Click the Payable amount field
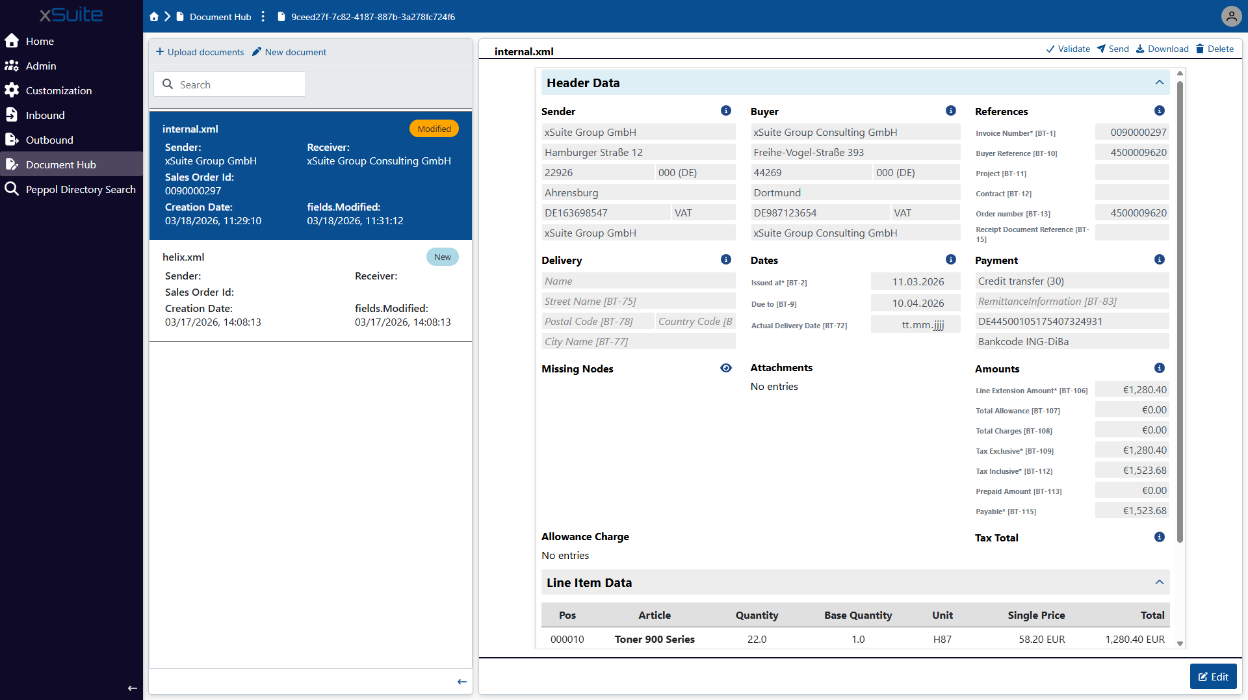 [1132, 511]
